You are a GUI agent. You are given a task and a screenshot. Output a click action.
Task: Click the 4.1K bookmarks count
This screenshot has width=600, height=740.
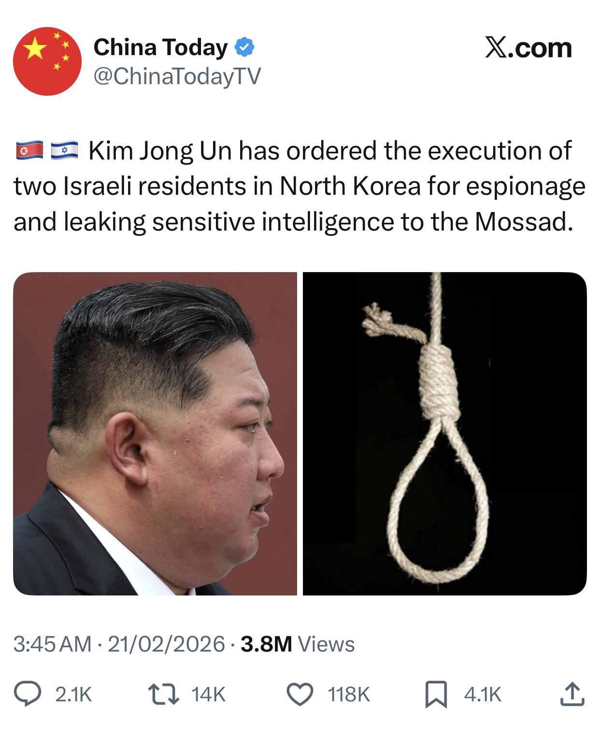483,695
